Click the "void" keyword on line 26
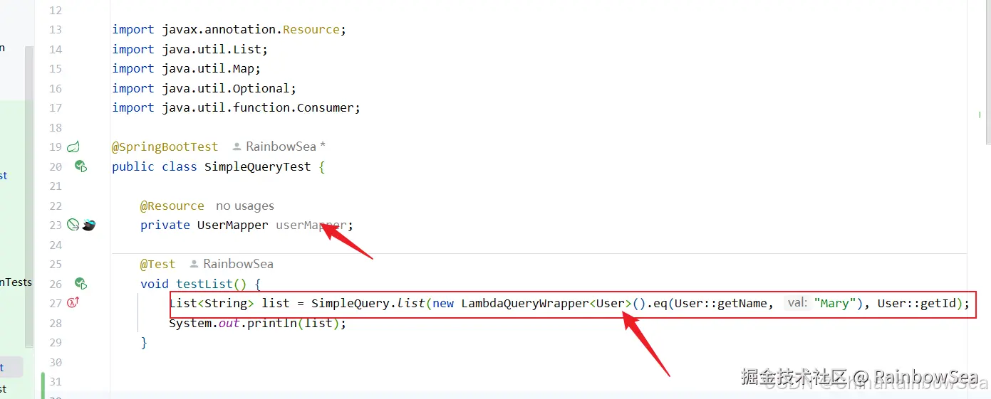This screenshot has height=399, width=991. coord(154,284)
